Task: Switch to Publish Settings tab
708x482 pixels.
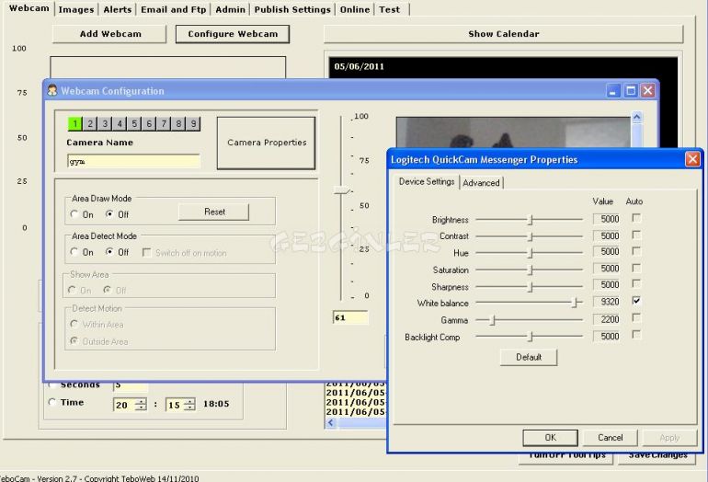Action: click(292, 9)
